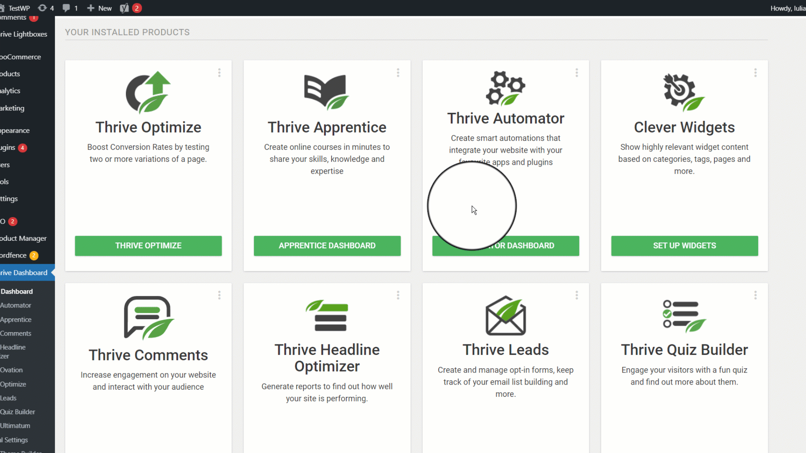Open options menu on the Thrive Optimize card
Screen dimensions: 806x453
coord(219,73)
